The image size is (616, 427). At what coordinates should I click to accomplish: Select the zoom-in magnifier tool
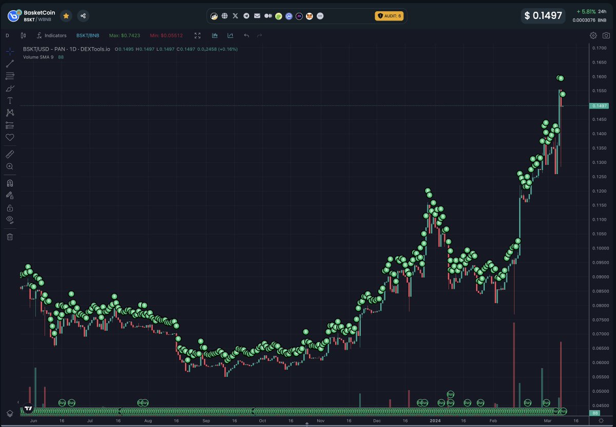pos(10,167)
